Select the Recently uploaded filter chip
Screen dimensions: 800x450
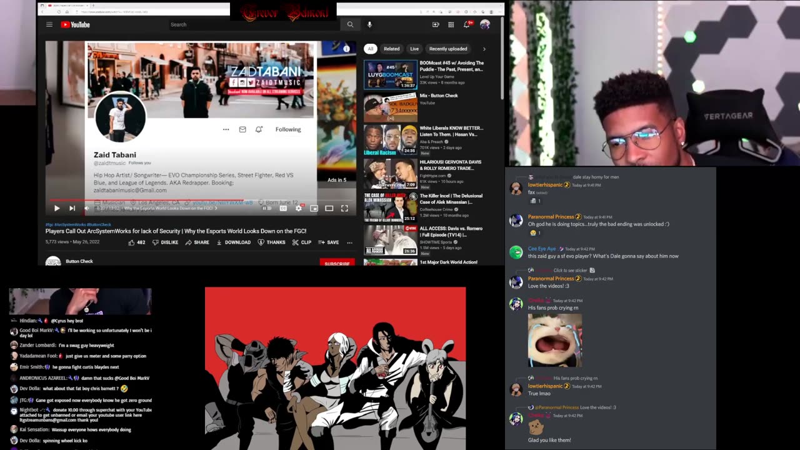[x=448, y=49]
